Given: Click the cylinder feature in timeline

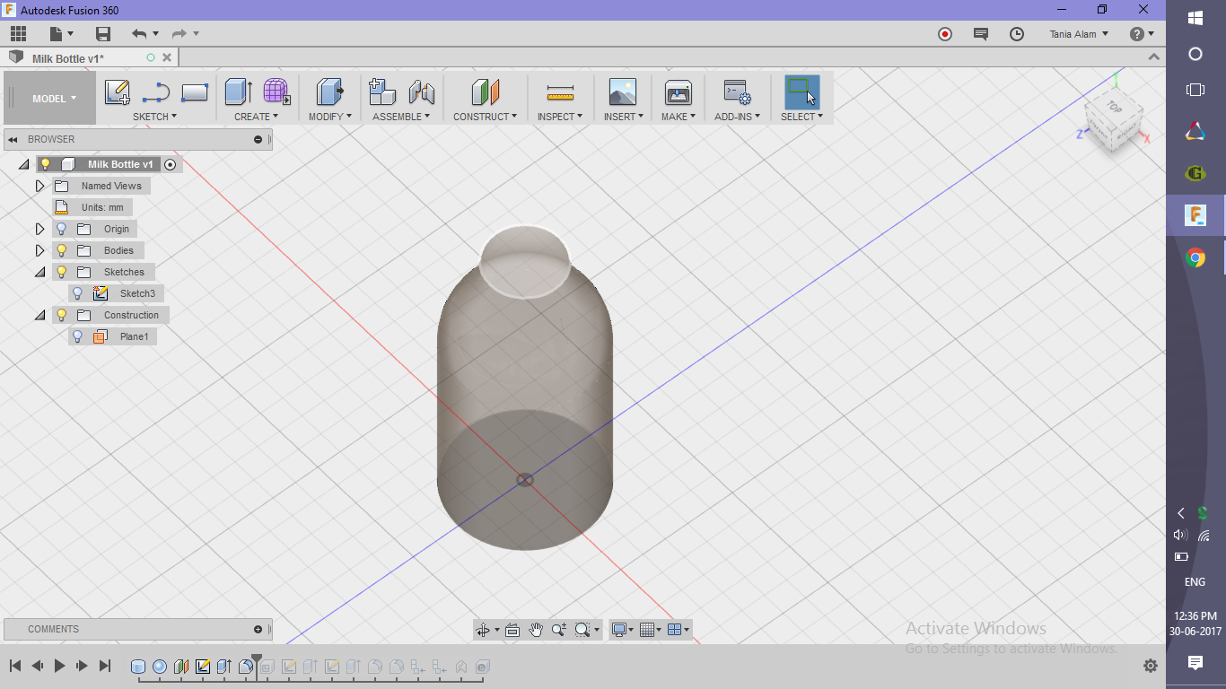Looking at the screenshot, I should [x=138, y=667].
